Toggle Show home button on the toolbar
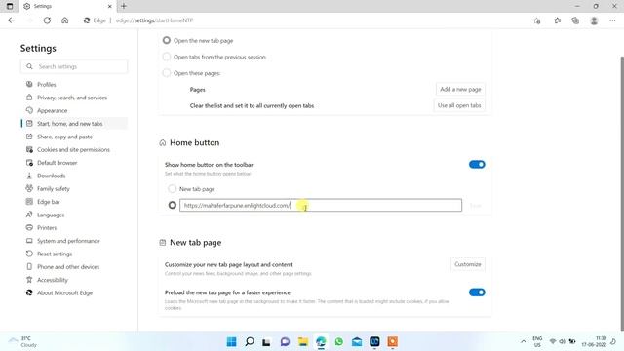Image resolution: width=624 pixels, height=351 pixels. pyautogui.click(x=477, y=165)
